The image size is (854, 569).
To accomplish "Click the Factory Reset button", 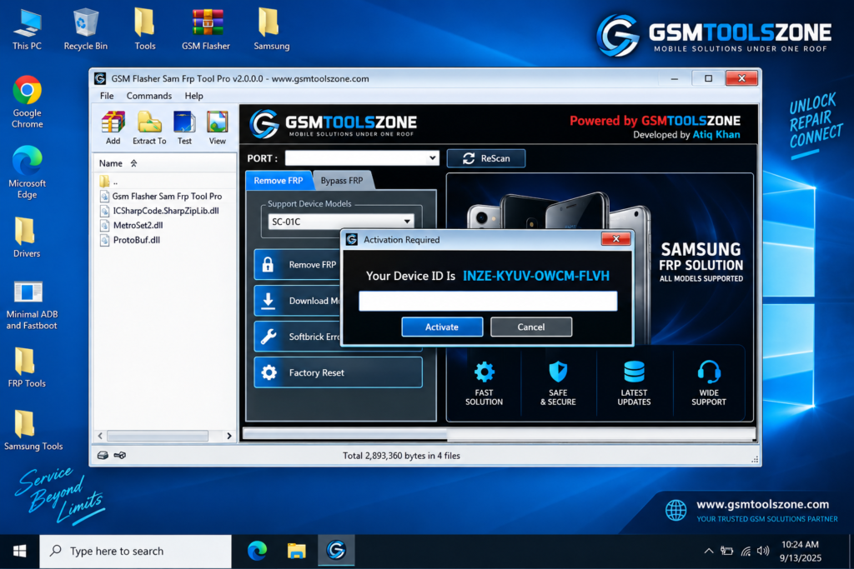I will click(x=339, y=372).
